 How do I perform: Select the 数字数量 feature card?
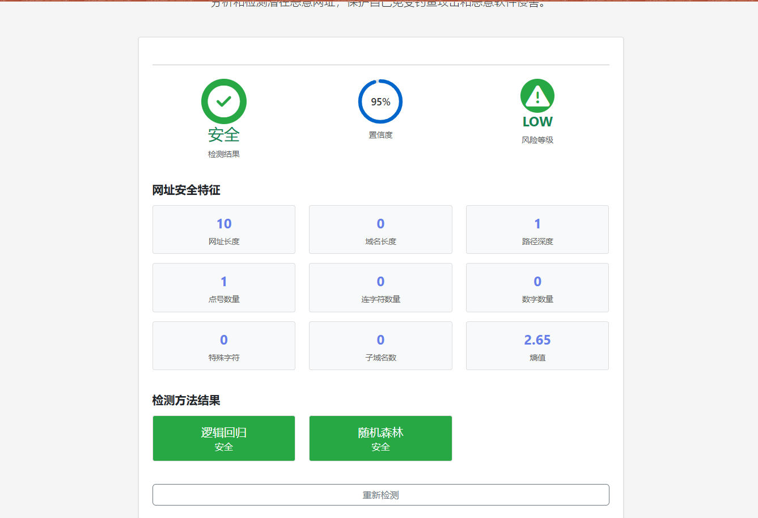point(537,287)
